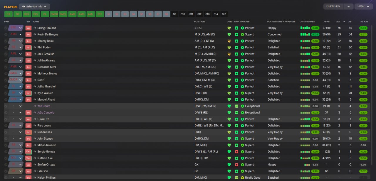Sort by the MORALE column header
This screenshot has width=376, height=181.
245,22
